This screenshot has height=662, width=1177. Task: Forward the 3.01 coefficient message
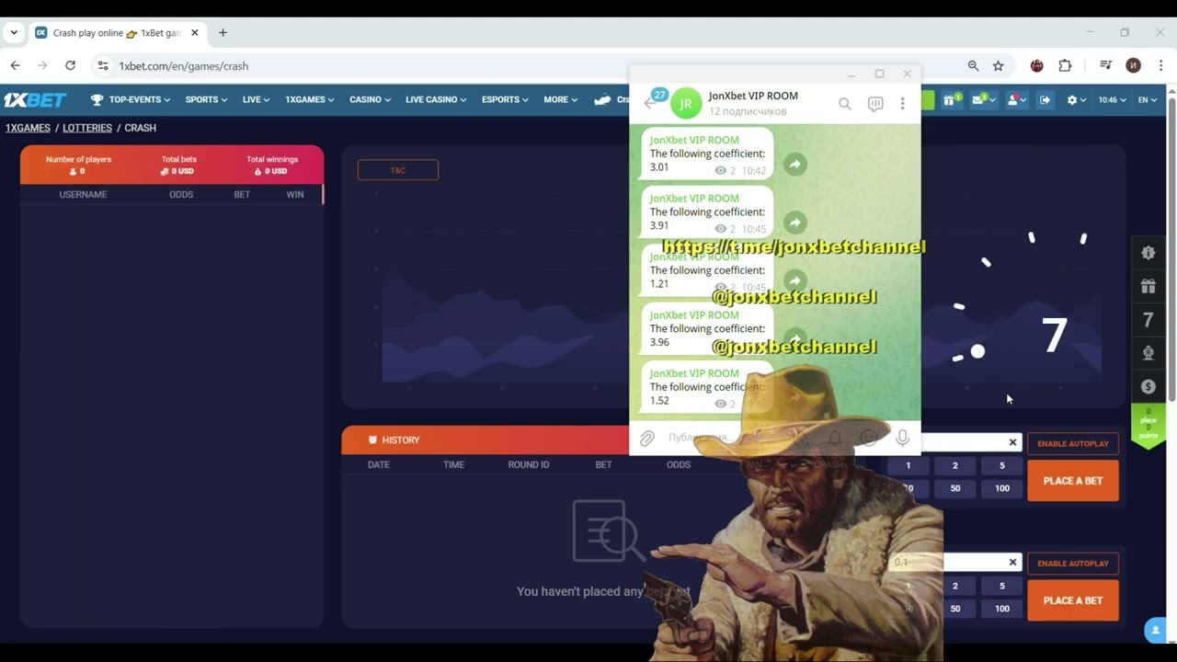794,165
